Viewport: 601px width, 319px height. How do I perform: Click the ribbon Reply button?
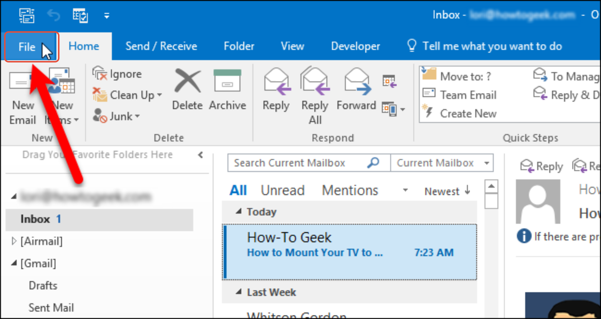[x=276, y=89]
